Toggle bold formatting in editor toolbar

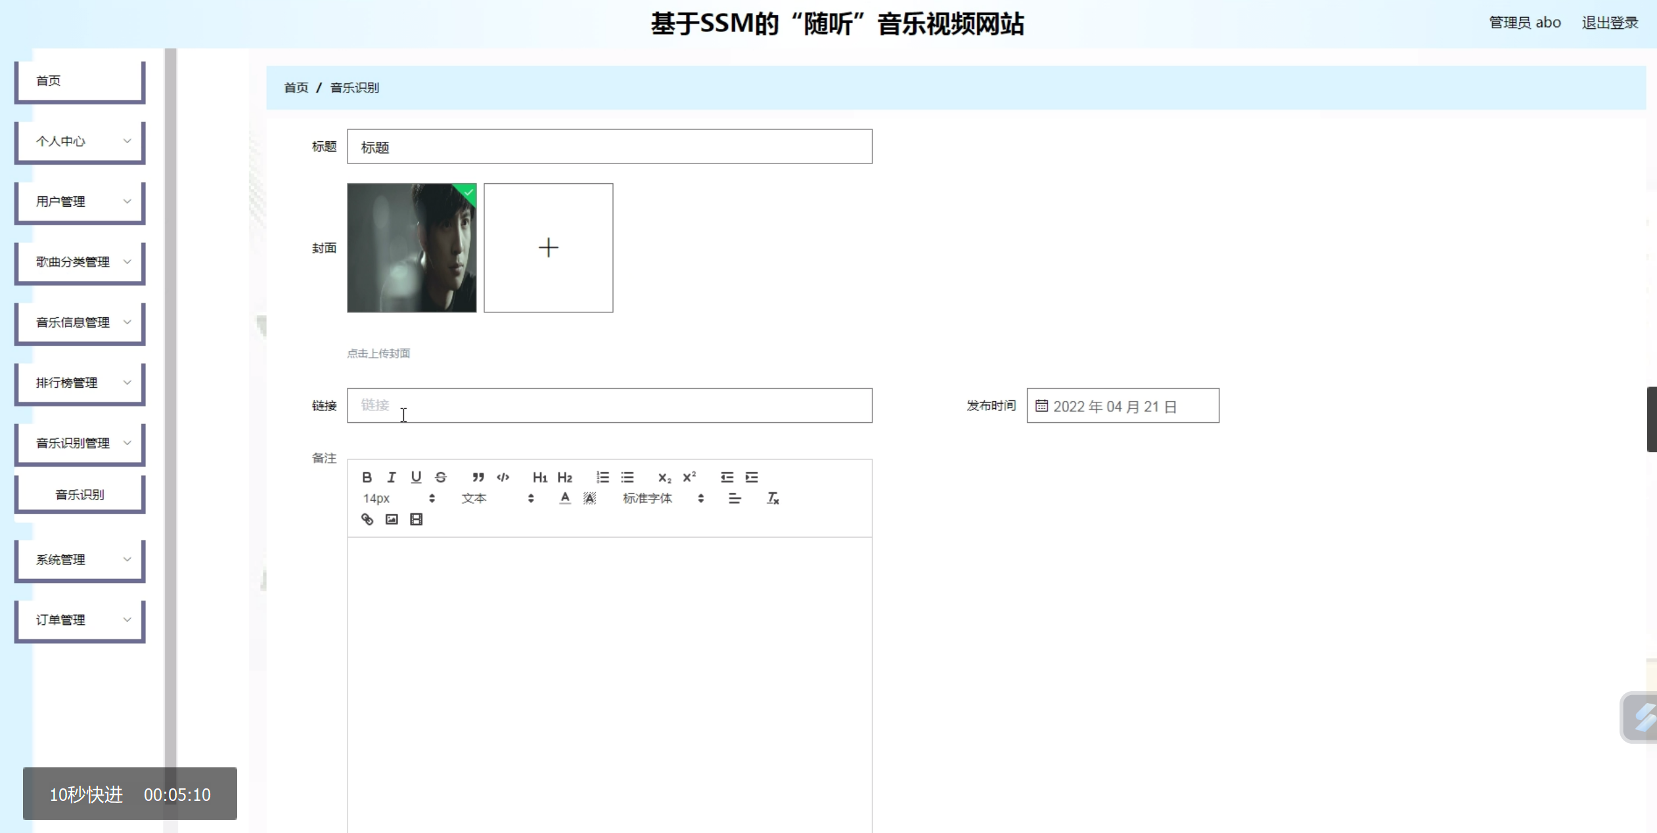[367, 477]
